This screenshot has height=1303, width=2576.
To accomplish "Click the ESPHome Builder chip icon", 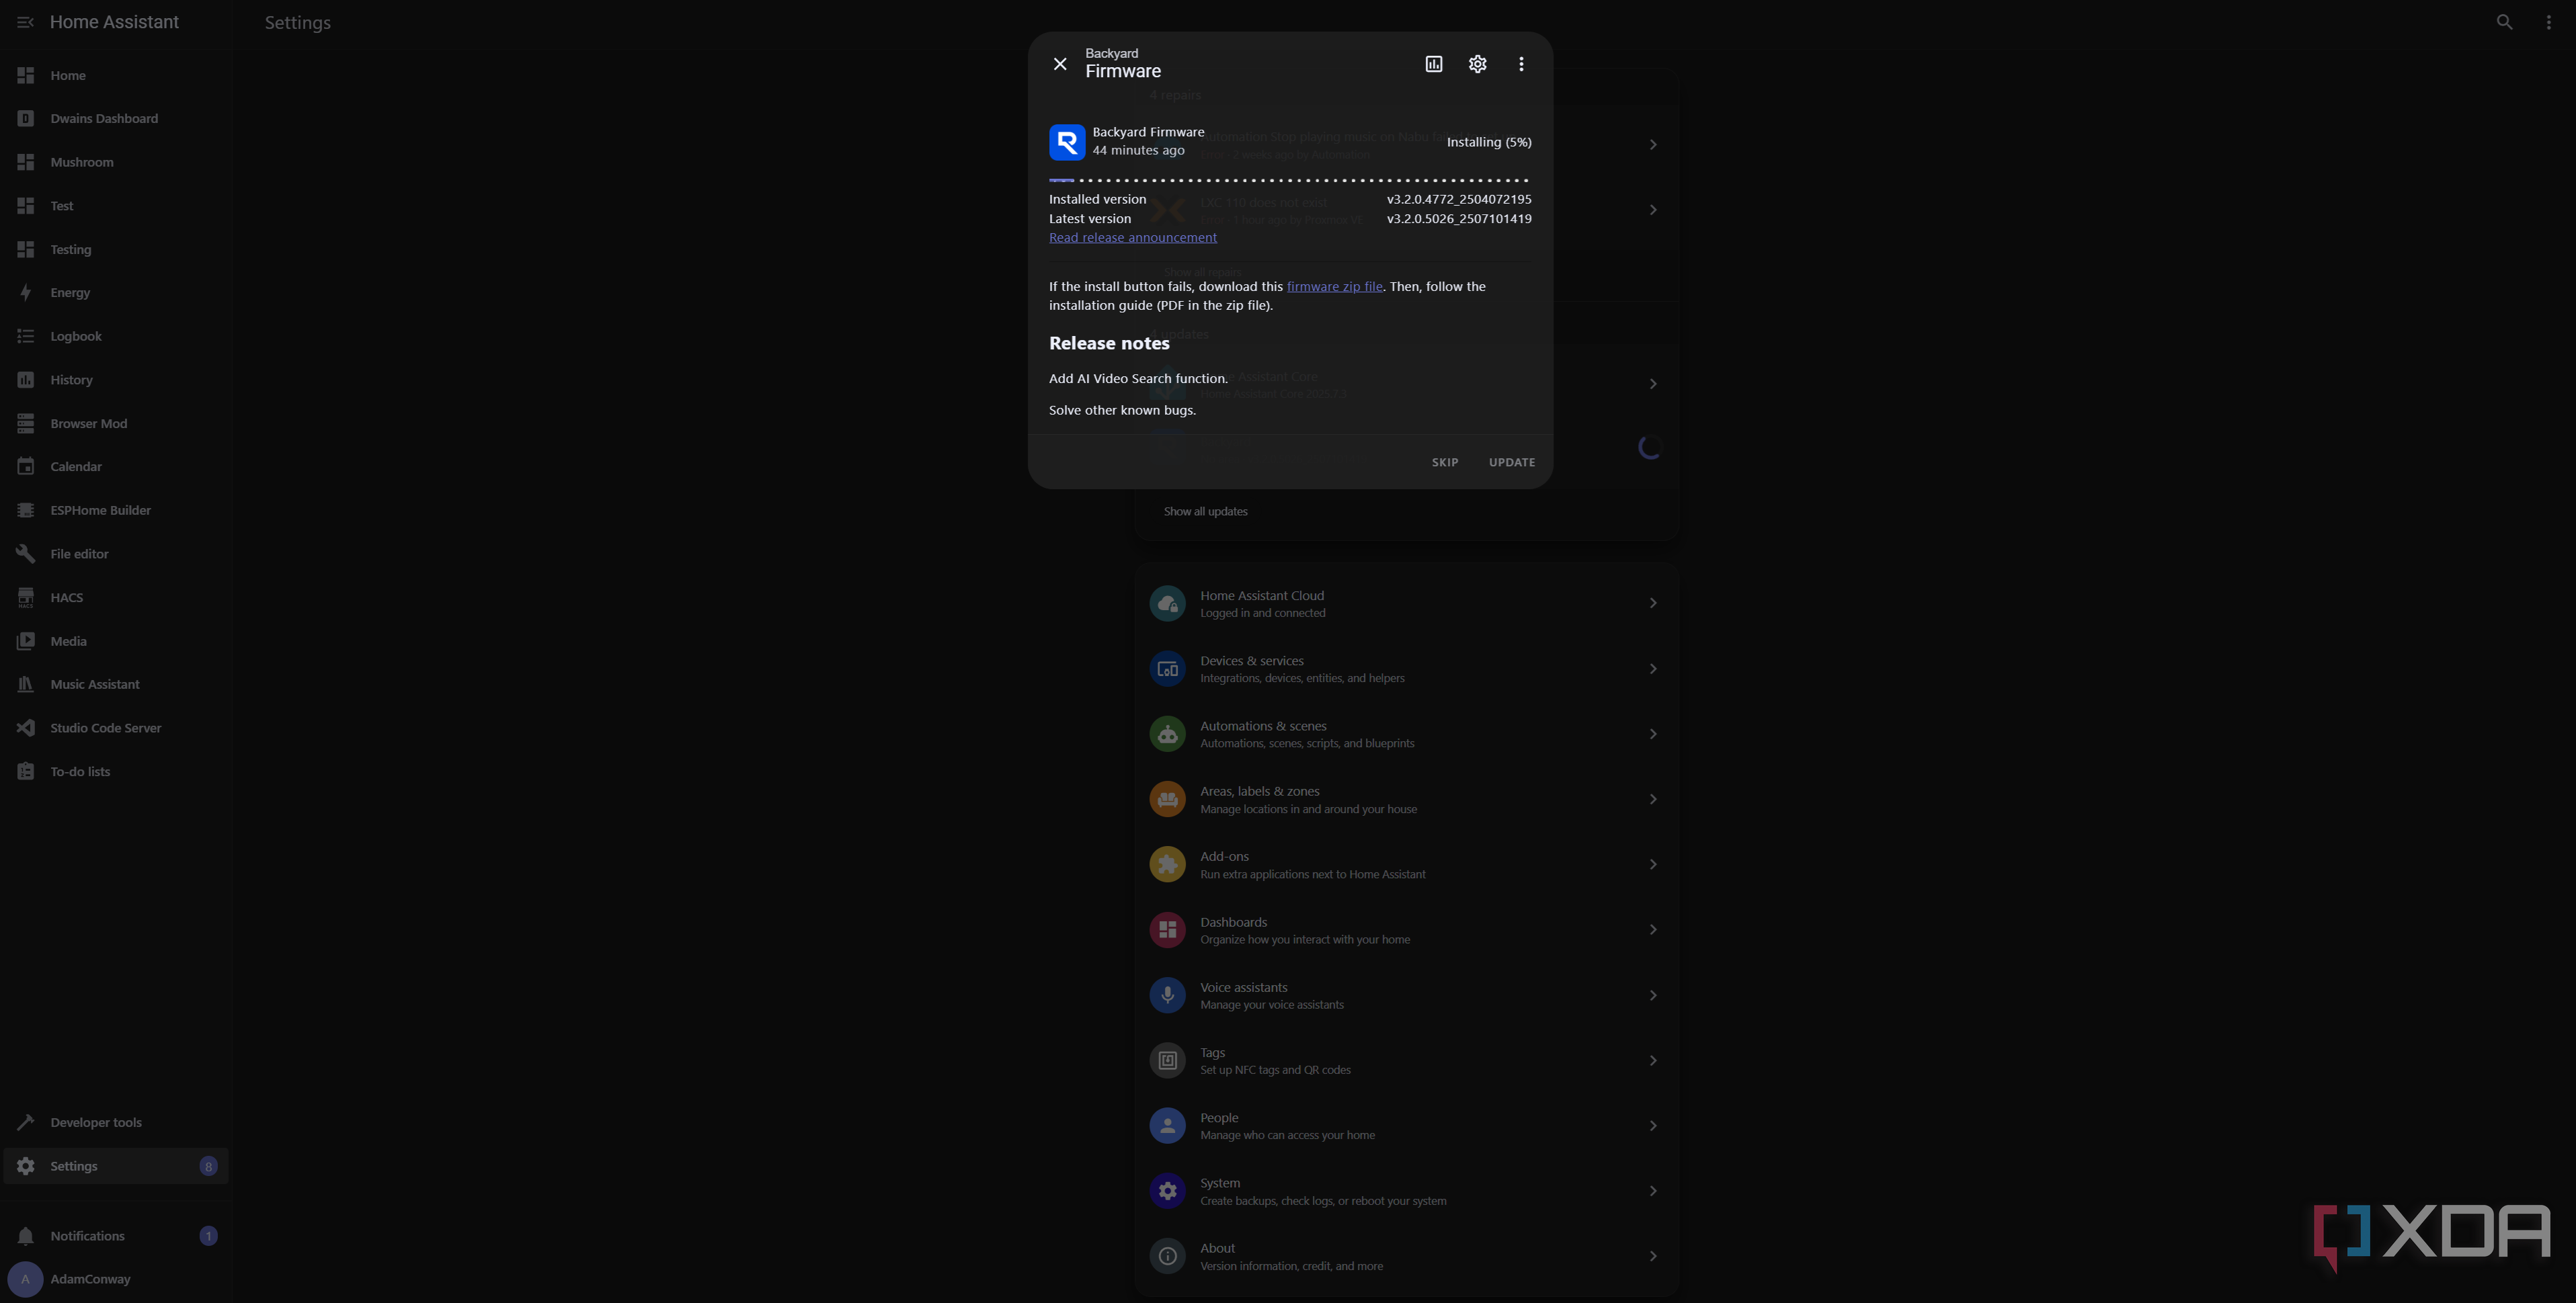I will click(26, 510).
